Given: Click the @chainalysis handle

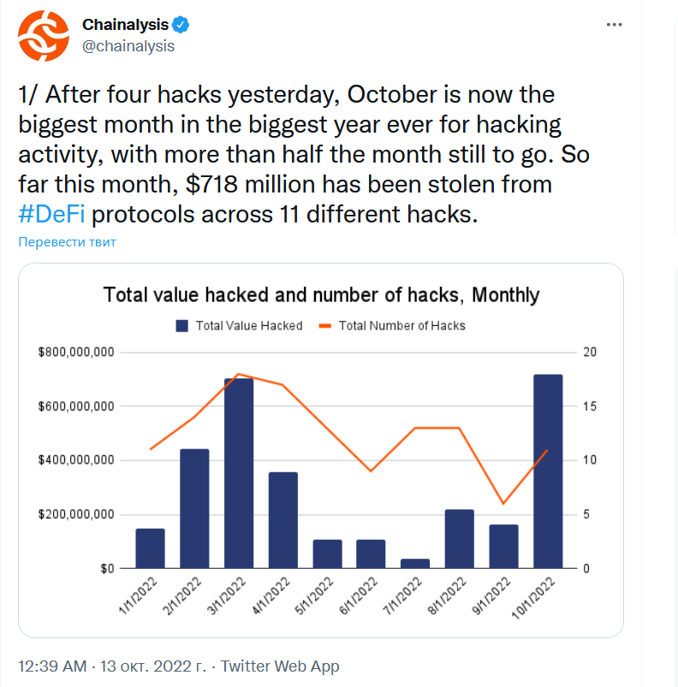Looking at the screenshot, I should (128, 46).
